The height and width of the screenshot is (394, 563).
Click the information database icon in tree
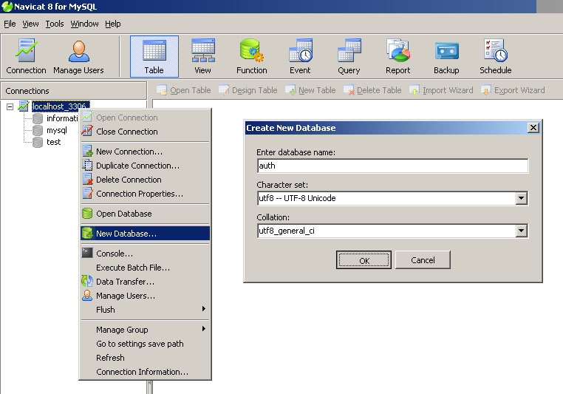pyautogui.click(x=38, y=118)
